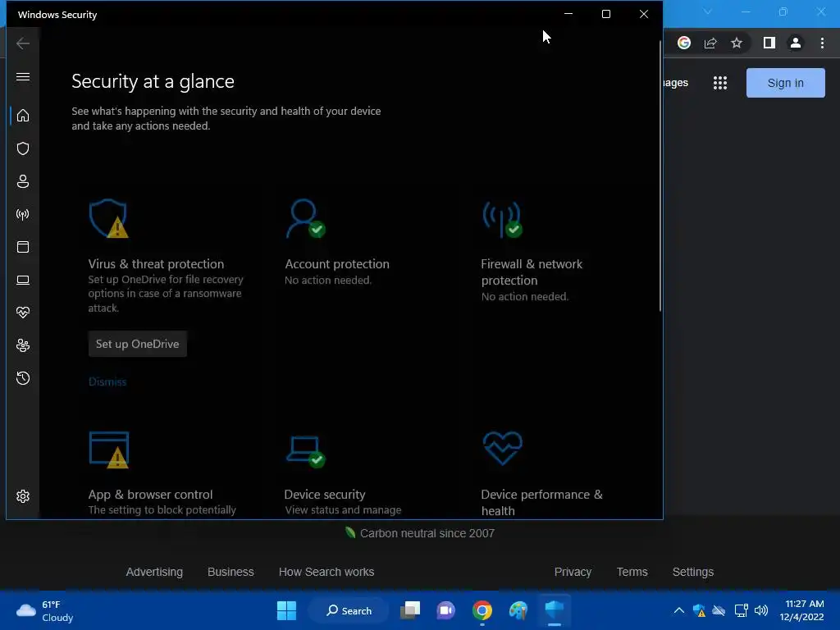Open the Terms footer link
Screen dimensions: 840x630
(632, 572)
